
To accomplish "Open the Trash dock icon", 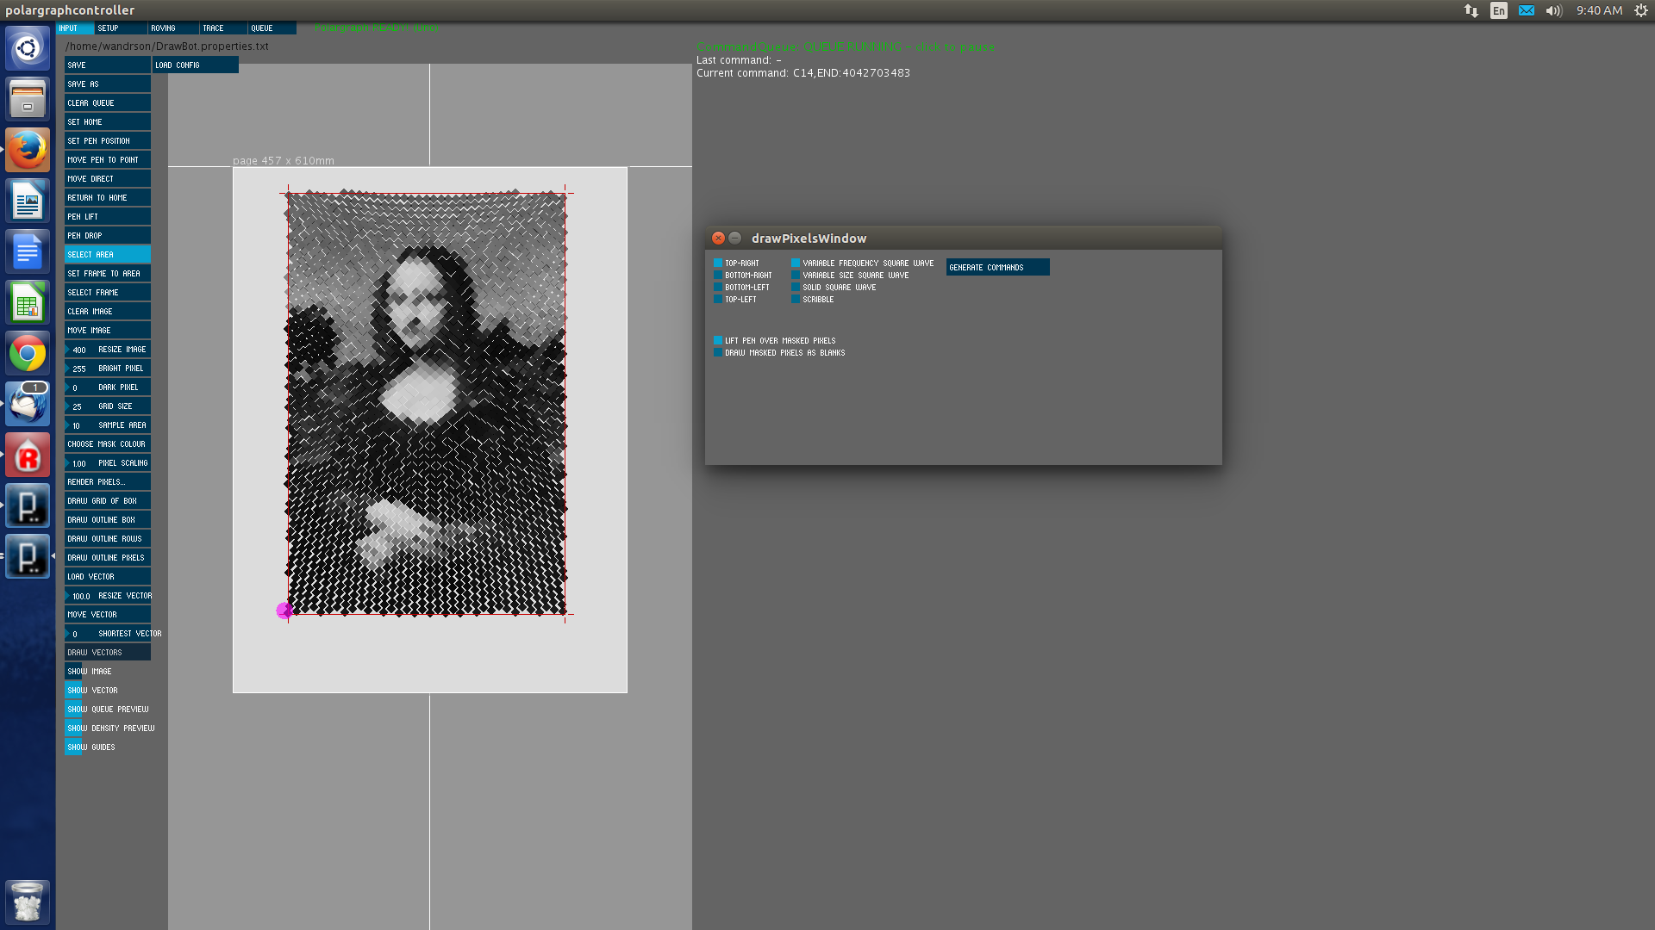I will pos(28,902).
